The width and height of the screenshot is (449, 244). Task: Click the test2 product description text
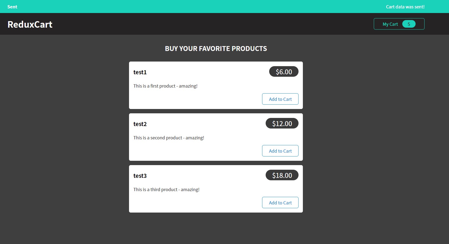[168, 138]
